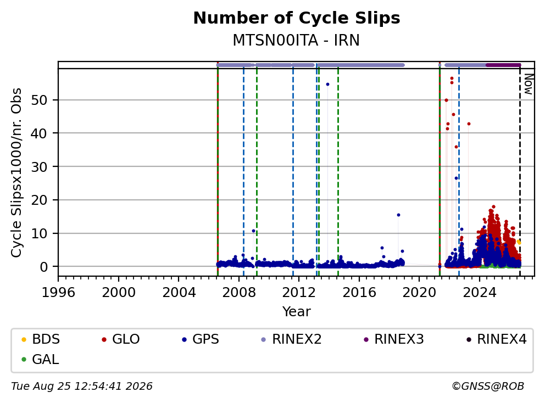This screenshot has height=403, width=545.
Task: Click the MTSN00ITA - IRN subtitle
Action: 296,40
